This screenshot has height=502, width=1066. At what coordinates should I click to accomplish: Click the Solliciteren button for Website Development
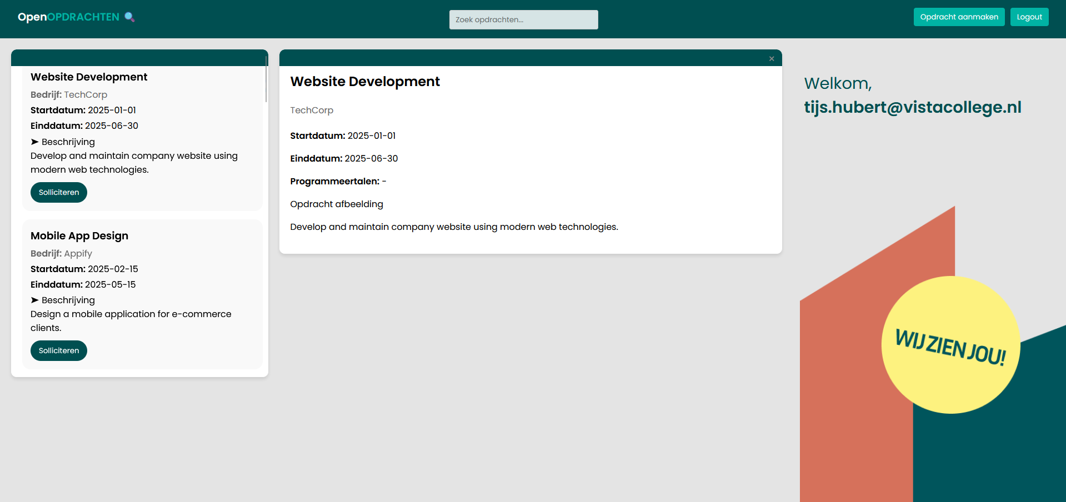tap(58, 192)
